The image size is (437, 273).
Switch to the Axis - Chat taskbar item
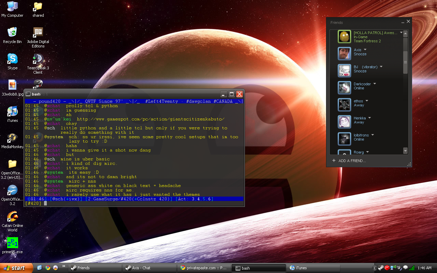pyautogui.click(x=149, y=268)
